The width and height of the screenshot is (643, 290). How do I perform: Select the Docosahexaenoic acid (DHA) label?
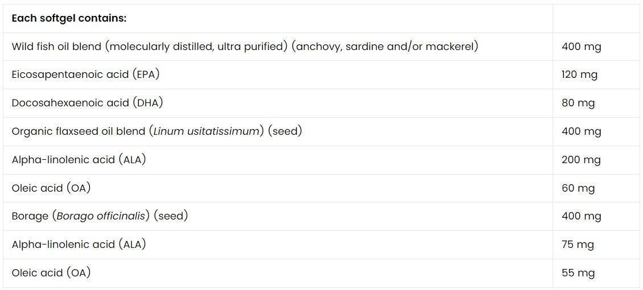click(x=87, y=103)
